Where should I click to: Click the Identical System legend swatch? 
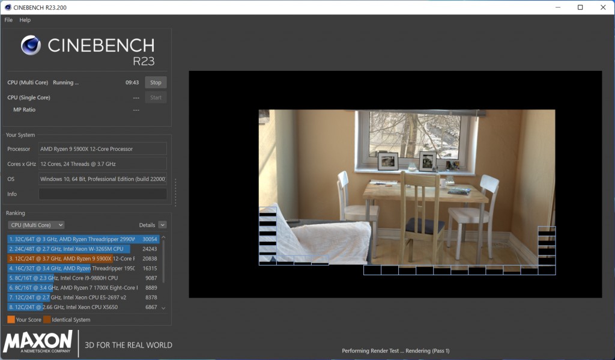click(47, 320)
